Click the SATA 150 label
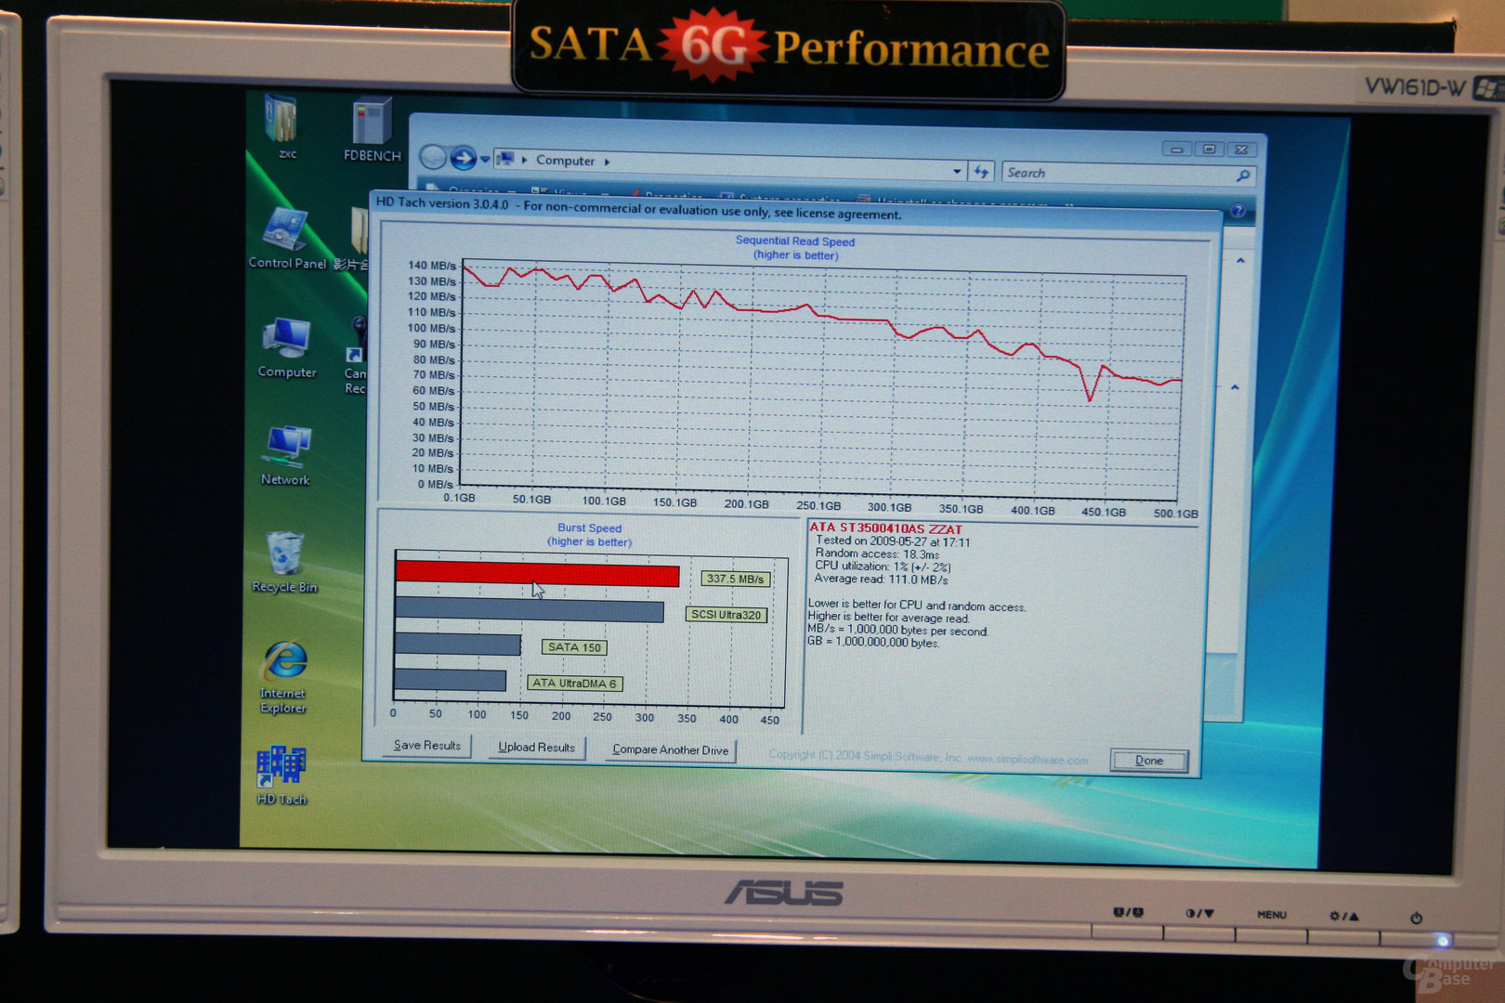This screenshot has height=1003, width=1505. click(574, 647)
